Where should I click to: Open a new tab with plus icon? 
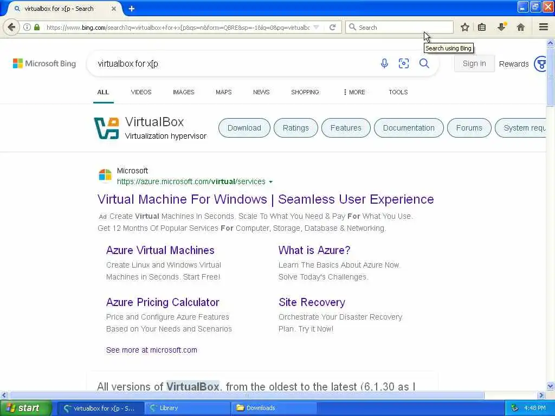pos(131,9)
